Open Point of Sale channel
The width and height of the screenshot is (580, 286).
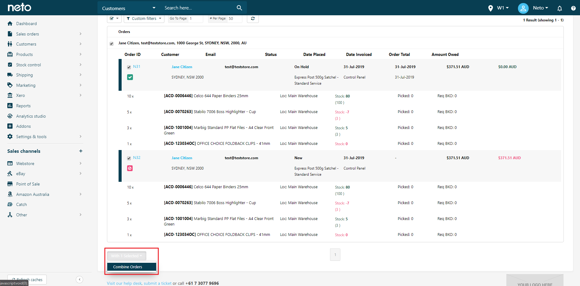28,184
